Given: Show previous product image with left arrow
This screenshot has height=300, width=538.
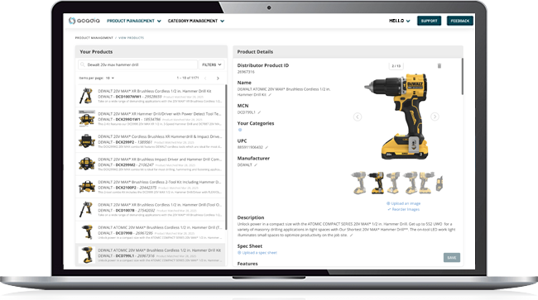Looking at the screenshot, I should tap(358, 117).
